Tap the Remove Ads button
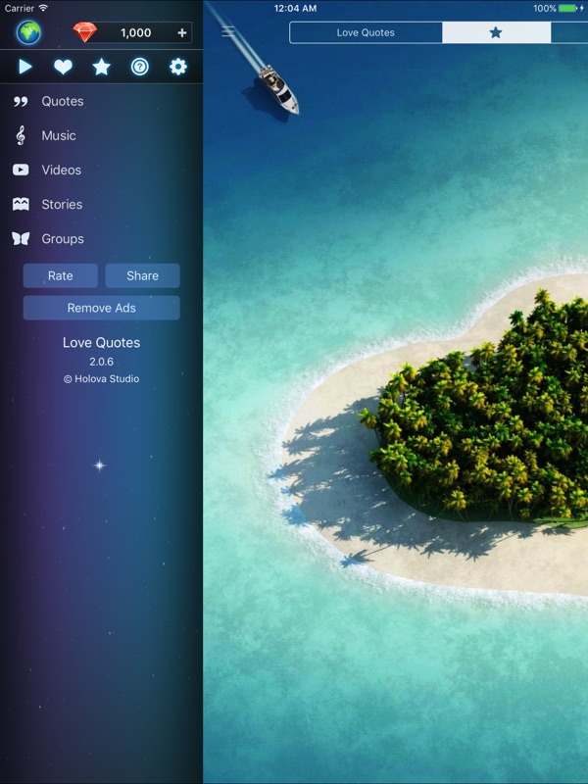 tap(101, 308)
